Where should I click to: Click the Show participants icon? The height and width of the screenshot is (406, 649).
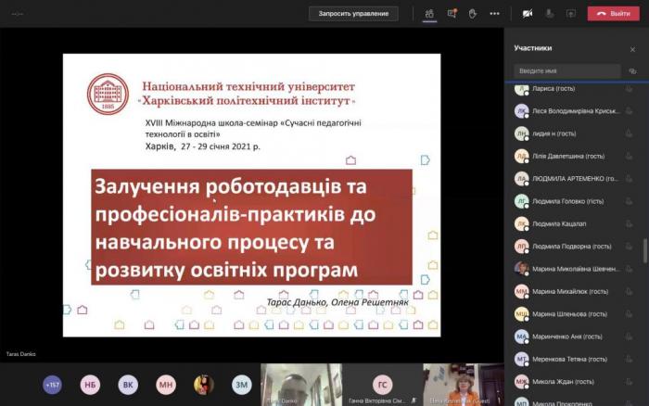(x=429, y=14)
